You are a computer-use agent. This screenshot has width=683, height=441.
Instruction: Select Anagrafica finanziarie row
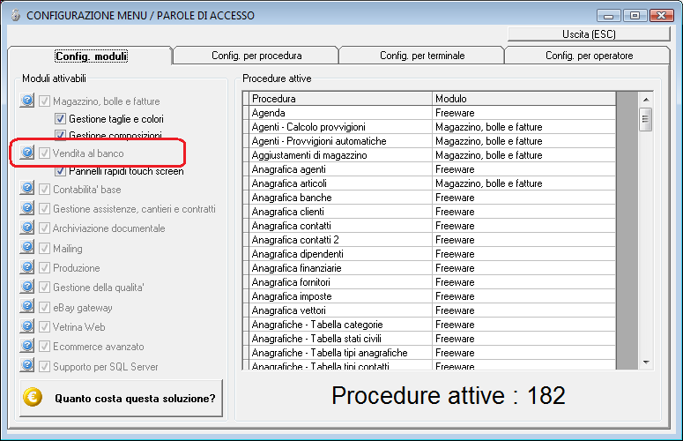(x=429, y=268)
